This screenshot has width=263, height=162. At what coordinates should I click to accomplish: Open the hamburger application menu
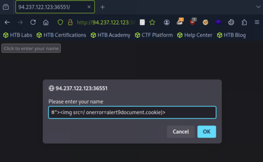point(257,22)
